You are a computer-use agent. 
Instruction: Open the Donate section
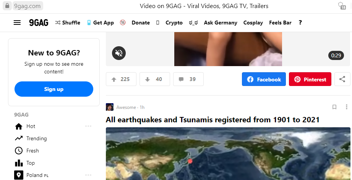(x=141, y=23)
